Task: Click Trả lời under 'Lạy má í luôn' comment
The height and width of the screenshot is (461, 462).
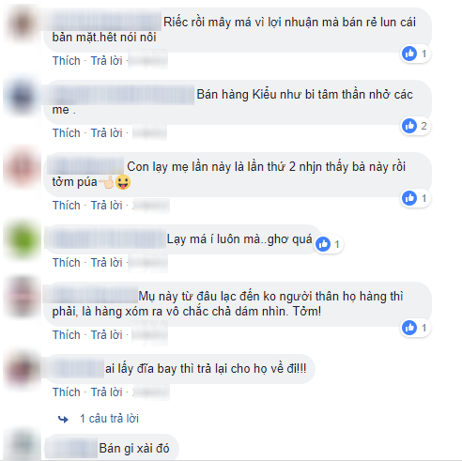Action: (x=106, y=263)
